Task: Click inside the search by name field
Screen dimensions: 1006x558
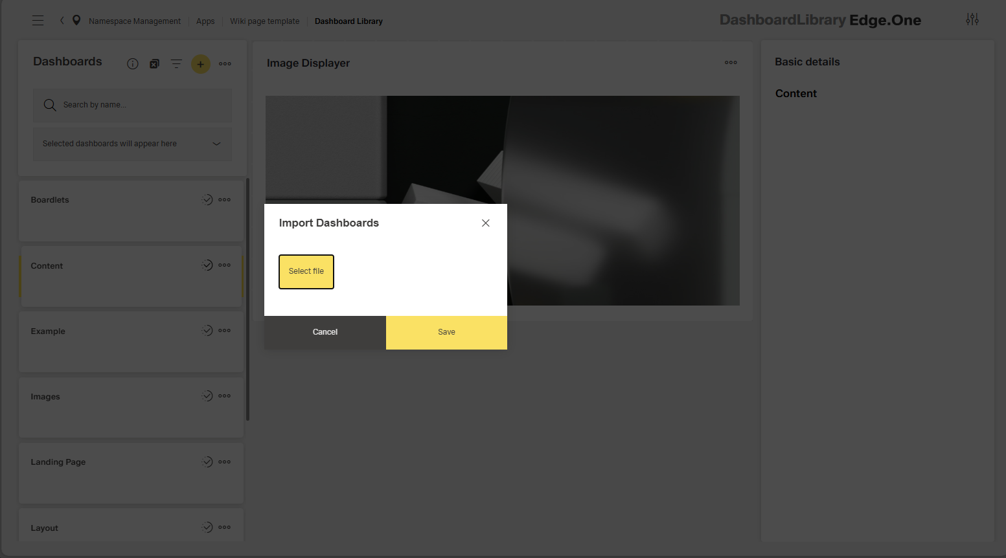Action: tap(132, 104)
